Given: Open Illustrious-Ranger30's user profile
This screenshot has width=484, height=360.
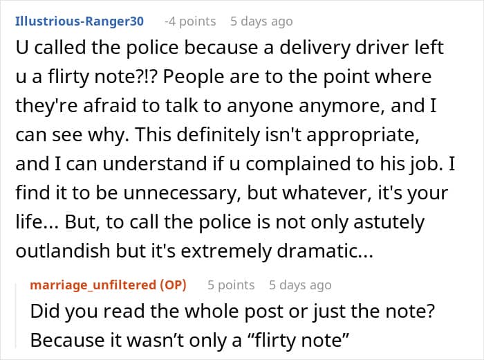Looking at the screenshot, I should click(79, 21).
